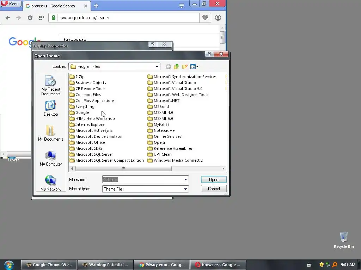
Task: Select the MSBuild folder
Action: [x=158, y=107]
